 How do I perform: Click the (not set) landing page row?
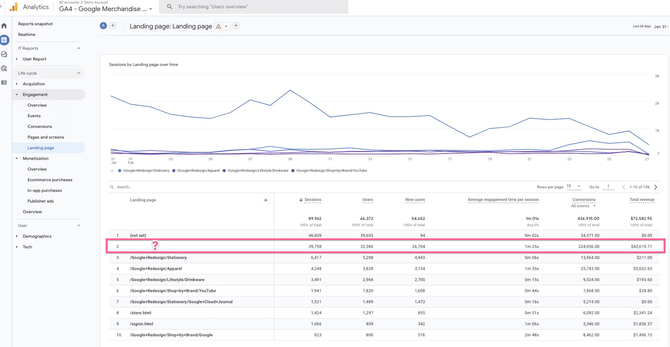point(384,235)
